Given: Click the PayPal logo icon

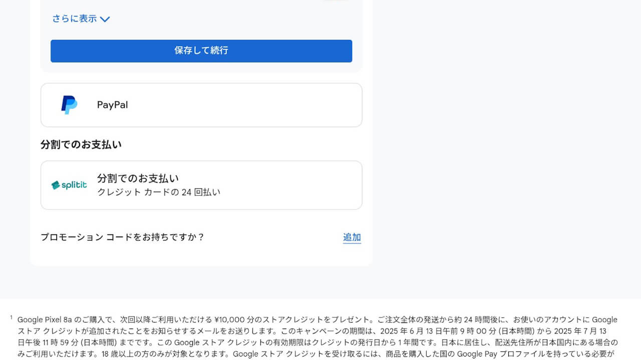Looking at the screenshot, I should click(x=69, y=105).
